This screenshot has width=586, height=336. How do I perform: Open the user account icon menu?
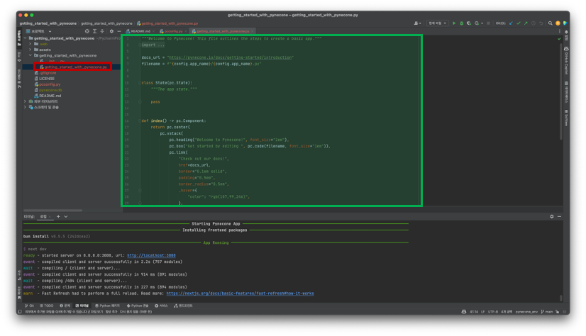click(417, 23)
